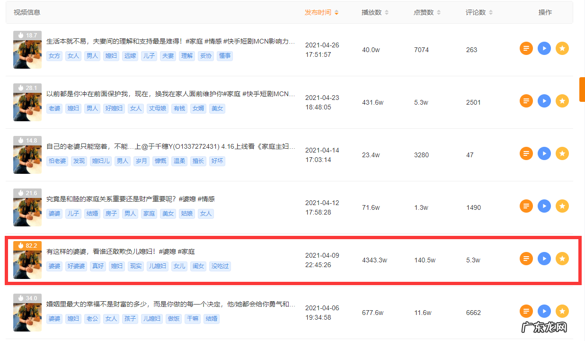Play the 2021-04-06 video with blue play icon
The image size is (585, 341).
tap(544, 311)
